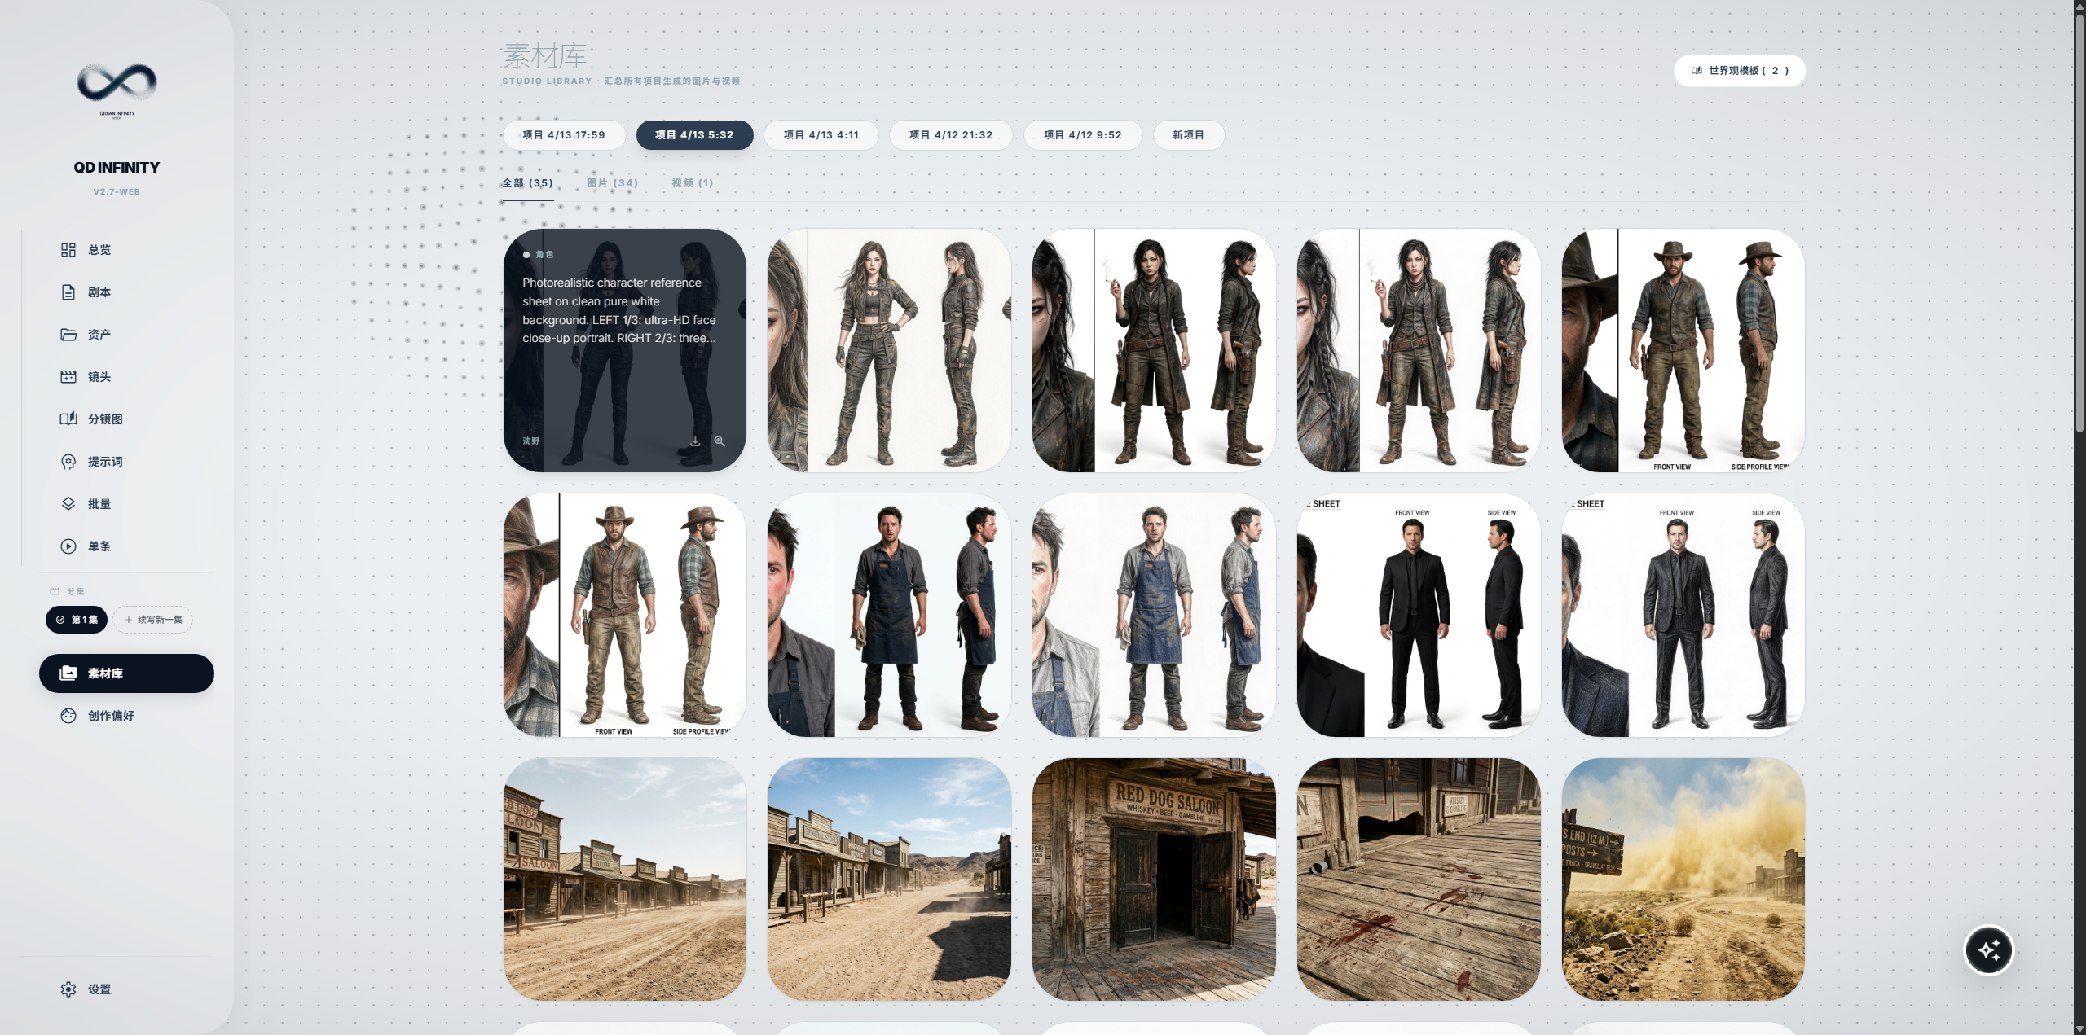The image size is (2086, 1035).
Task: Open the Red Dog Saloon thumbnail
Action: click(x=1153, y=879)
